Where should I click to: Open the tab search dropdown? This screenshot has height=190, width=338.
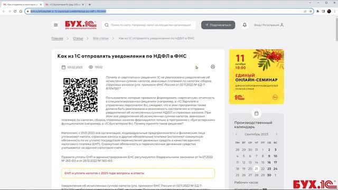310,3
